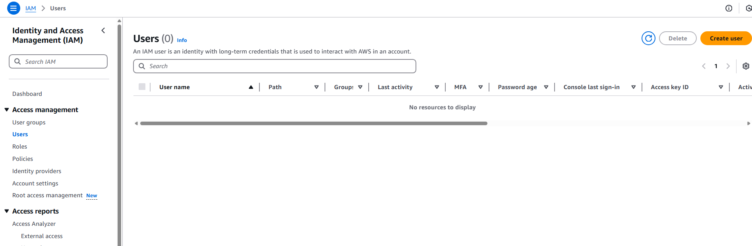Go to previous page arrow in pagination
The width and height of the screenshot is (752, 246).
(704, 66)
